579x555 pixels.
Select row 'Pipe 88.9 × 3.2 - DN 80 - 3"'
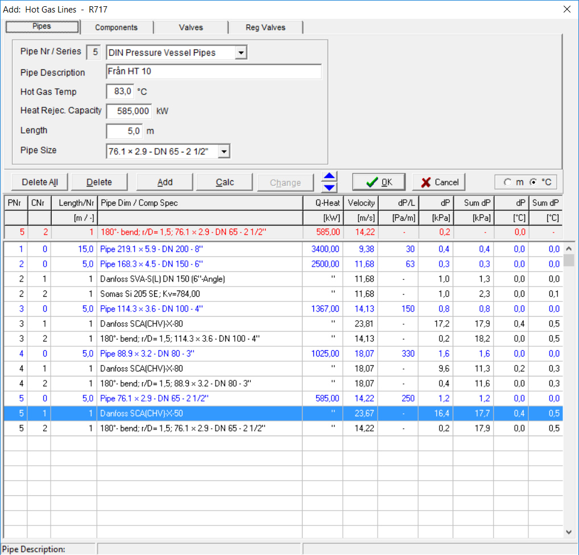[x=283, y=354]
